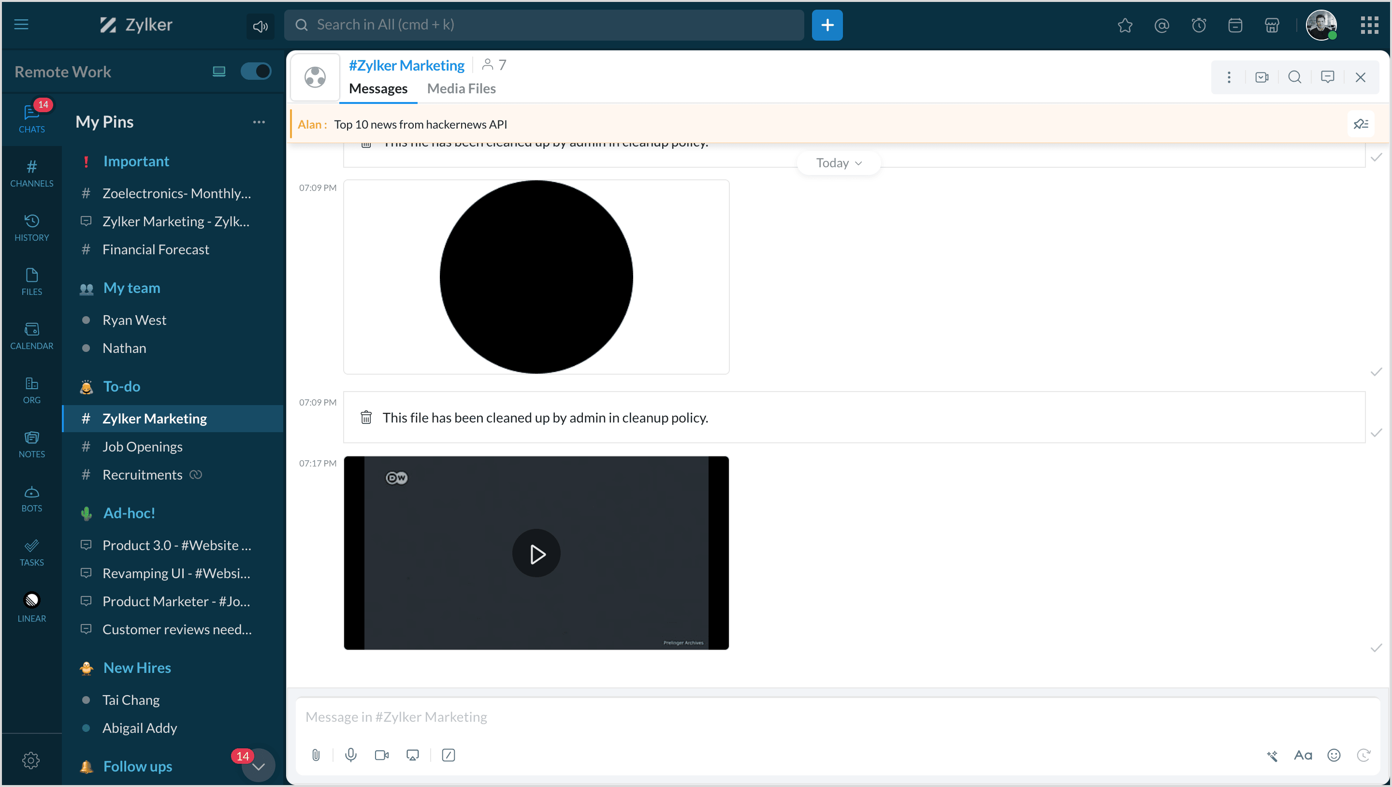Click the Ad-hoc! pins section
Image resolution: width=1392 pixels, height=787 pixels.
point(129,513)
